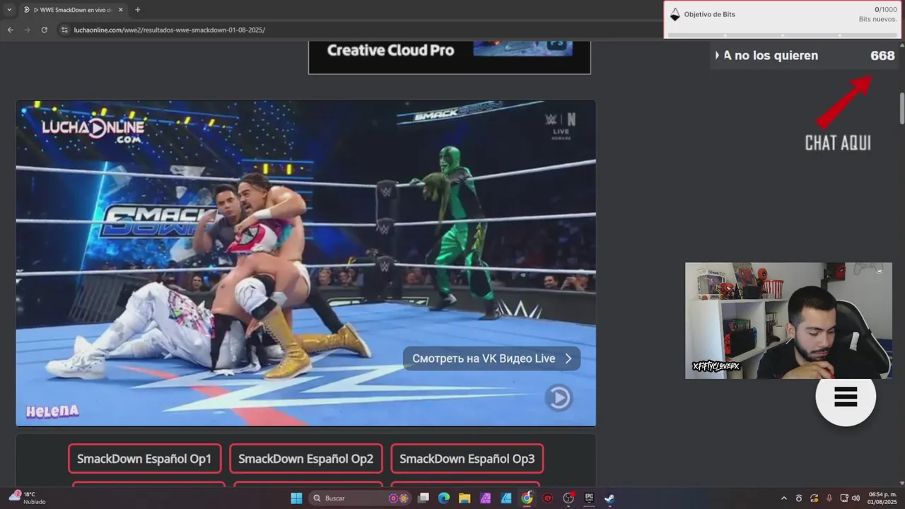
Task: Open network display tray icon
Action: (x=844, y=498)
